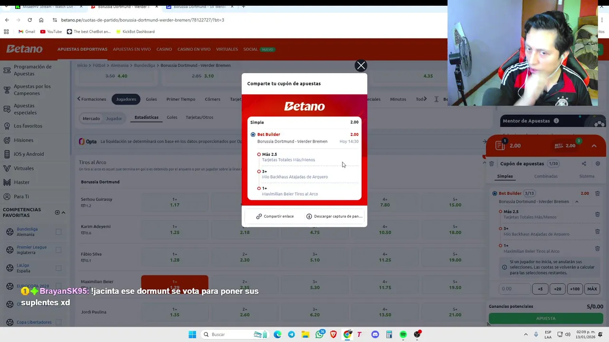Add +100 to stake
The height and width of the screenshot is (342, 609).
tap(575, 289)
